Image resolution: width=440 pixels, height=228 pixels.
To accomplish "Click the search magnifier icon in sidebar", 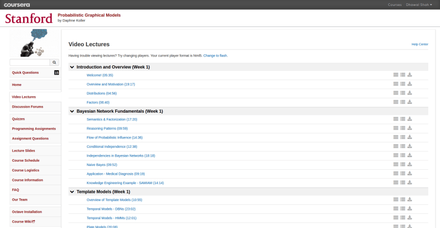I will [54, 63].
